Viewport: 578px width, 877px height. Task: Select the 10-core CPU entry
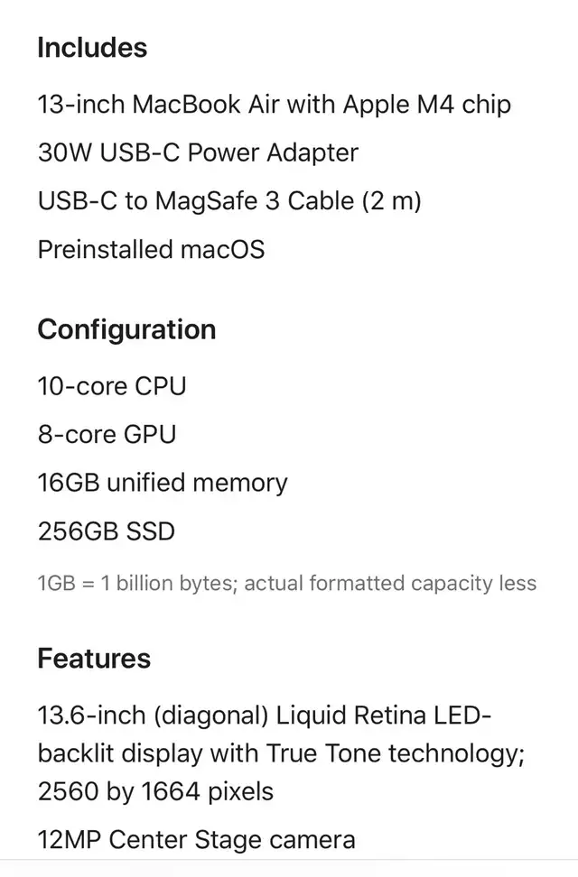[x=112, y=386]
